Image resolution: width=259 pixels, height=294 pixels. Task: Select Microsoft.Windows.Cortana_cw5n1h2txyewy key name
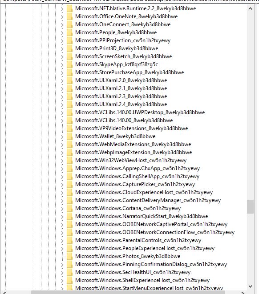pyautogui.click(x=128, y=208)
